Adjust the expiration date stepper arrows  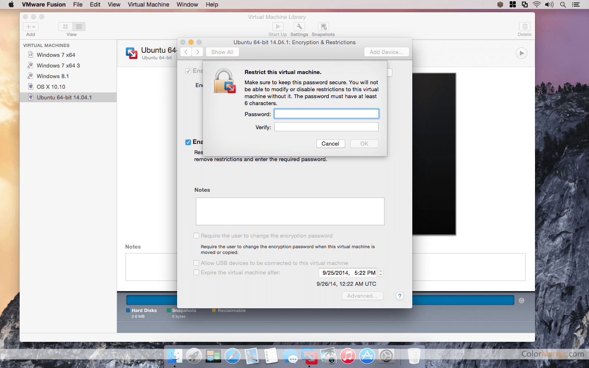coord(381,273)
